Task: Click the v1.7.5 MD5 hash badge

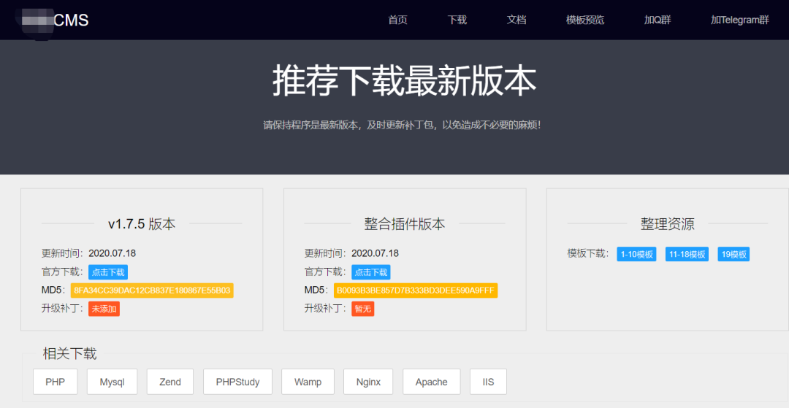Action: pyautogui.click(x=152, y=290)
